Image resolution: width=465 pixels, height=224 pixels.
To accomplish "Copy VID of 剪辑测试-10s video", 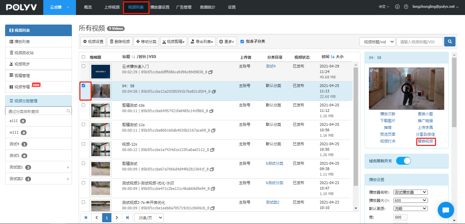I will (211, 111).
